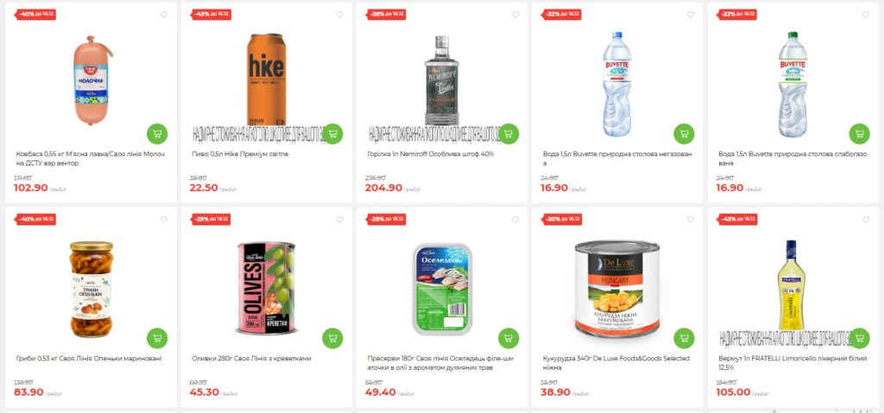Open Вода Buvette негазована product title
The width and height of the screenshot is (884, 413).
(617, 159)
